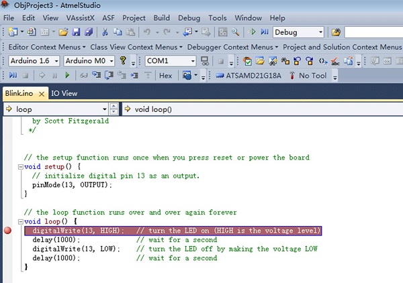
Task: Collapse the void setup() code block
Action: point(21,167)
